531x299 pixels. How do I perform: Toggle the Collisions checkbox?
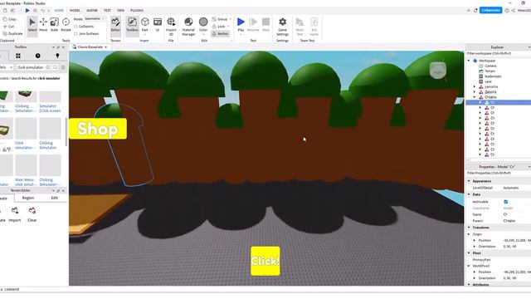tap(76, 27)
